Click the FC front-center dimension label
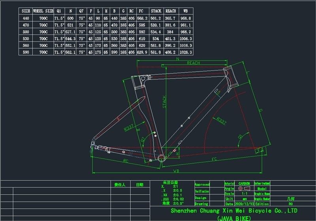Screen dimensions: 316x221 pos(214,160)
